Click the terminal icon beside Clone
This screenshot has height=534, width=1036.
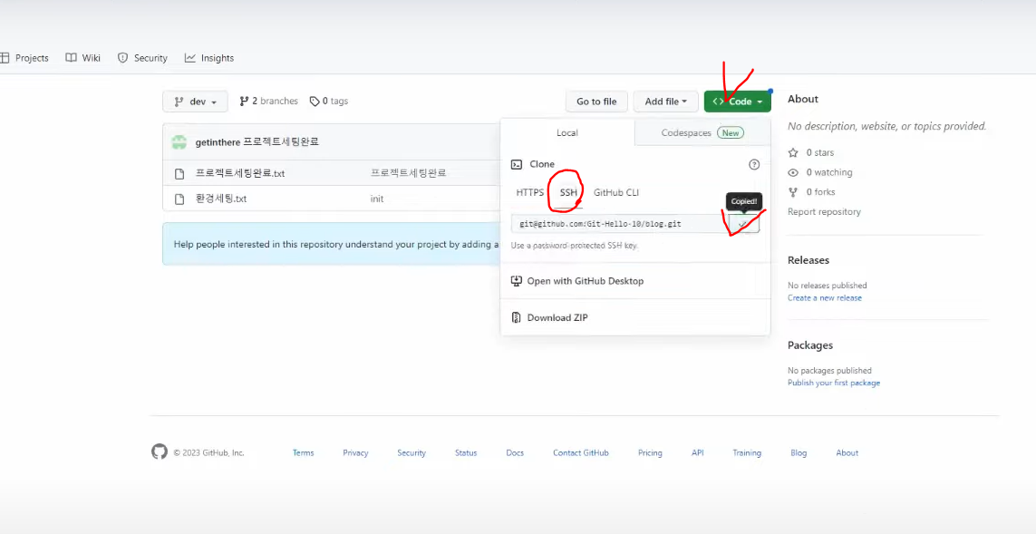coord(517,165)
